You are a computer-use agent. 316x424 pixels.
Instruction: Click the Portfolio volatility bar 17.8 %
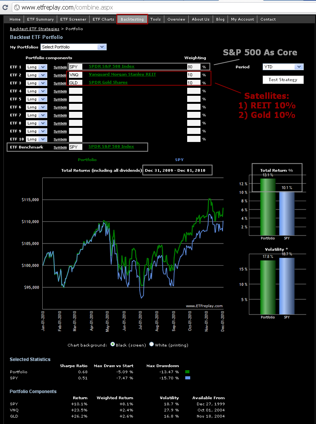(268, 287)
